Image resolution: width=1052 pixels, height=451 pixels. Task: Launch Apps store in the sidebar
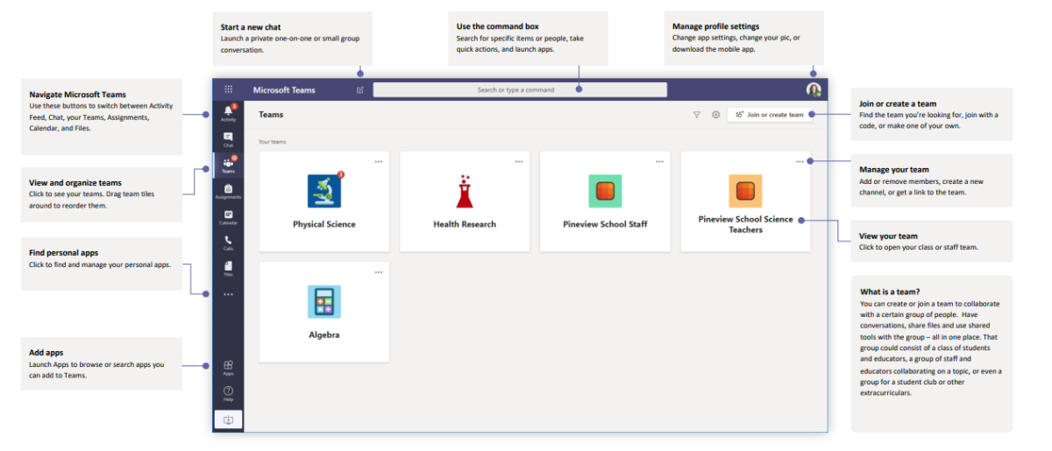[228, 368]
